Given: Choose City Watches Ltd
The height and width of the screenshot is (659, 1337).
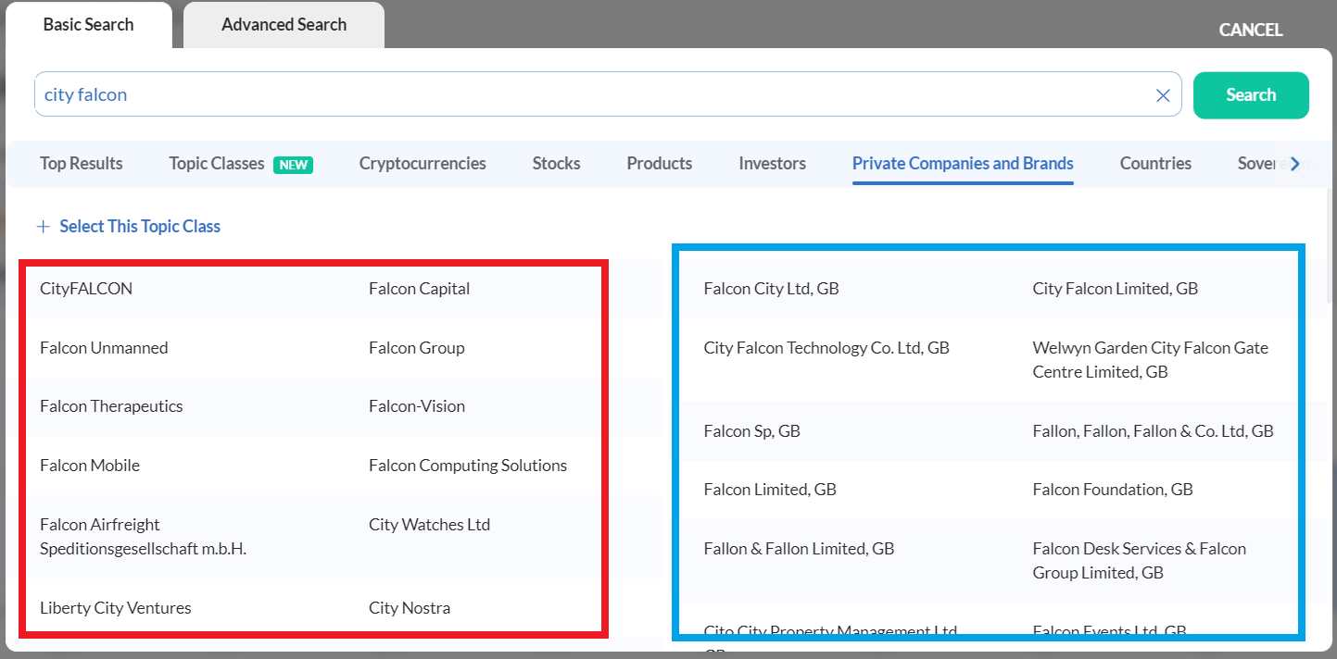Looking at the screenshot, I should pyautogui.click(x=429, y=525).
